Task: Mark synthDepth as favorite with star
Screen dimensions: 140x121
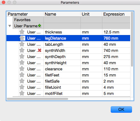Action: click(x=22, y=57)
